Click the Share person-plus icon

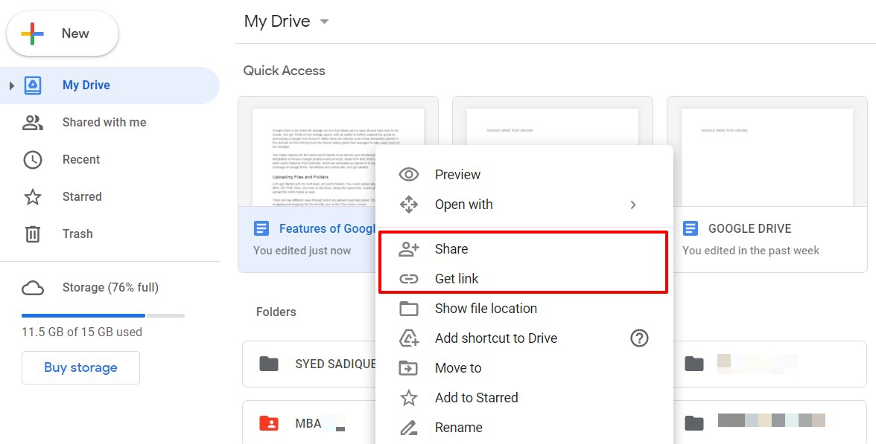[x=409, y=248]
